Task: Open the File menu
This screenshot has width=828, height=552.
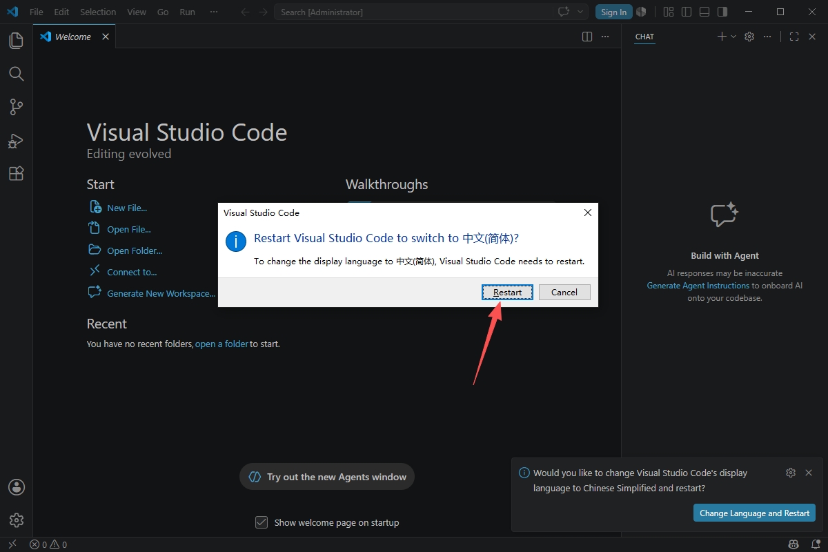Action: tap(36, 12)
